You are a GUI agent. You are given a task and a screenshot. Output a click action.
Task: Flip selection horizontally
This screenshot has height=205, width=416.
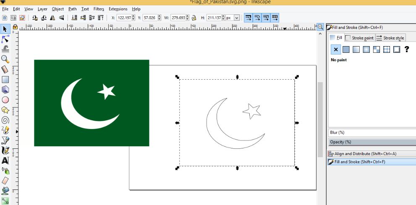pos(52,18)
